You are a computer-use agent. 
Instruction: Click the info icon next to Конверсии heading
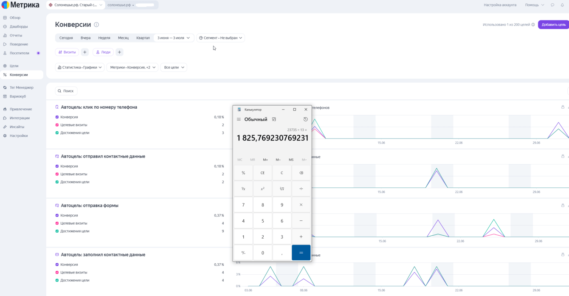pos(96,25)
